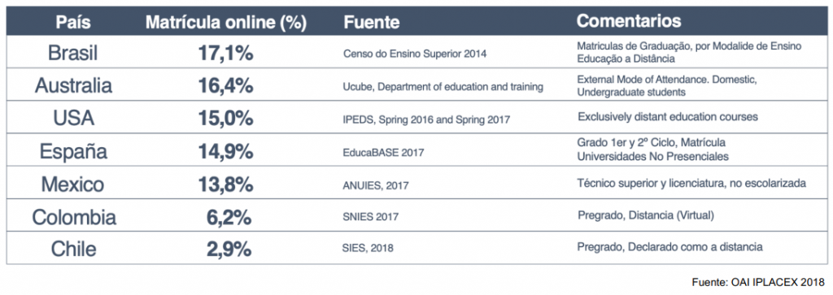Click the USA row label
The width and height of the screenshot is (833, 295).
(x=73, y=119)
